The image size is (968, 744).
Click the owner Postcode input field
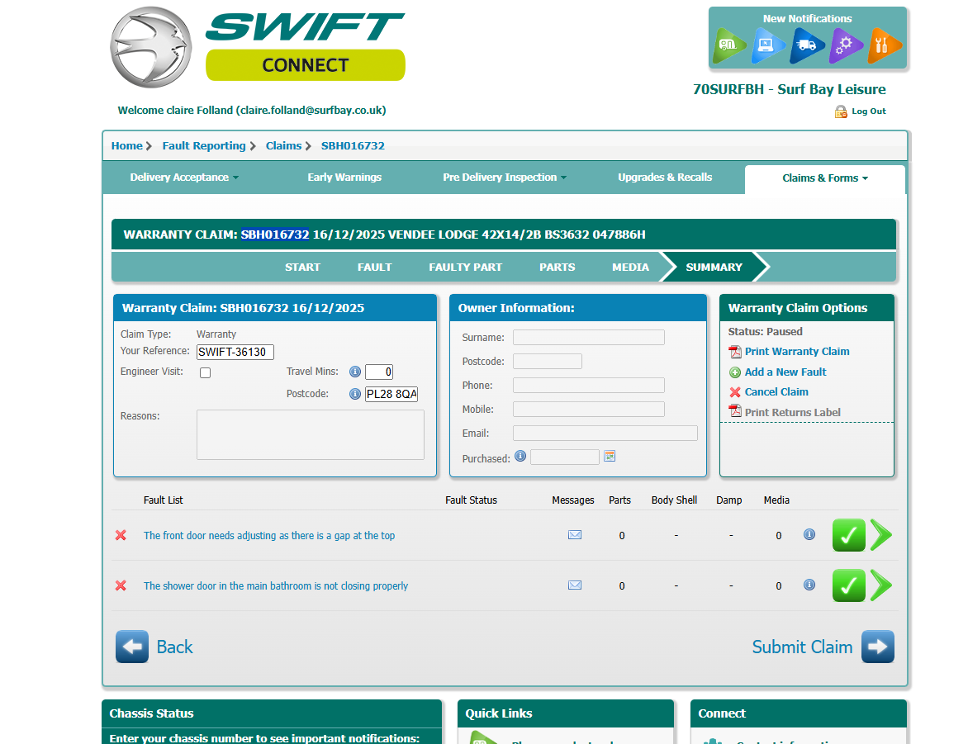coord(548,361)
